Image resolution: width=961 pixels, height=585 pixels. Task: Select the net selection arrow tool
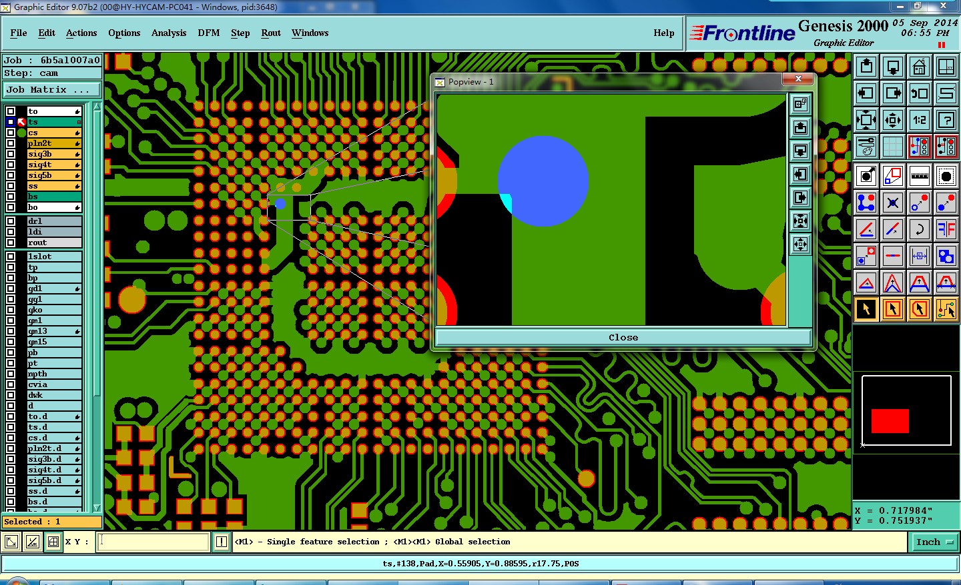point(946,309)
